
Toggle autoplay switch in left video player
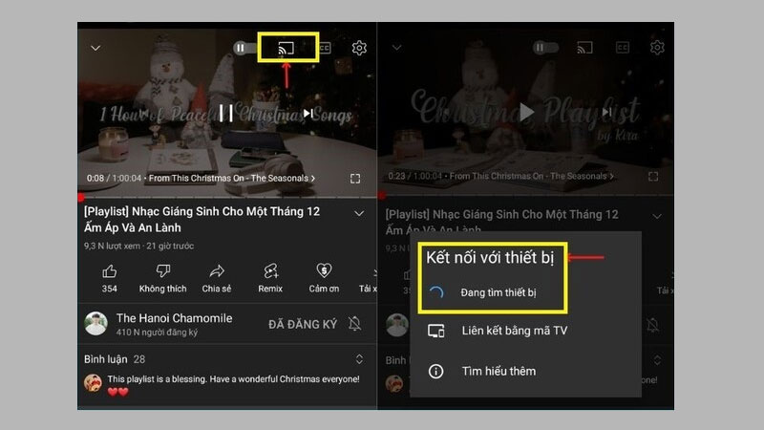point(245,48)
